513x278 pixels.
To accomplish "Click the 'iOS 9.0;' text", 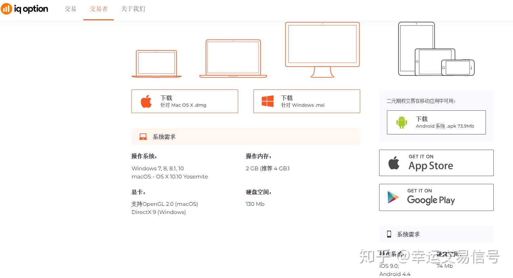I will 389,266.
